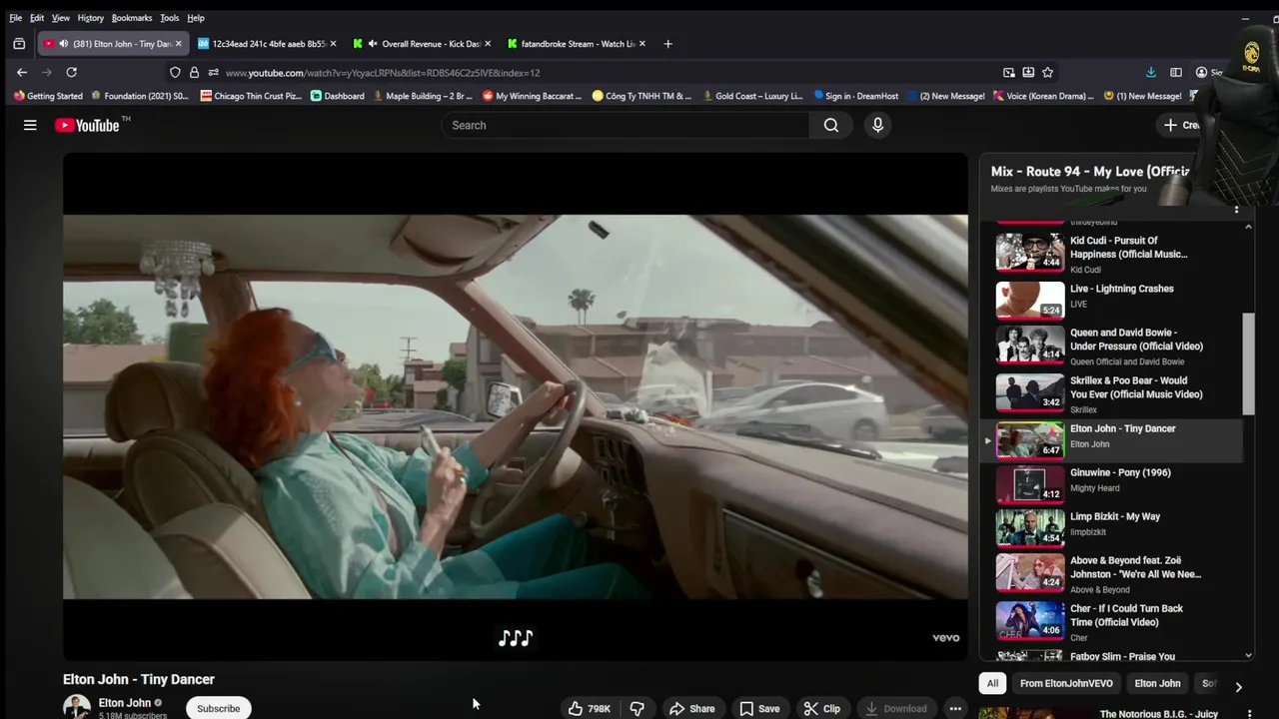Viewport: 1279px width, 719px height.
Task: Unmute the Overall Revenue Kick tab speaker icon
Action: (x=373, y=44)
